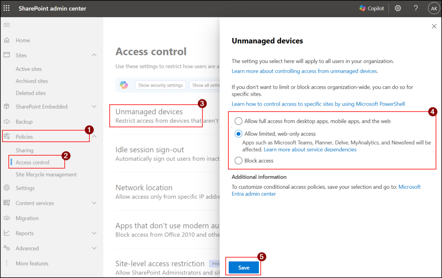Viewport: 442px width, 278px height.
Task: Click Show security settings button
Action: click(161, 85)
